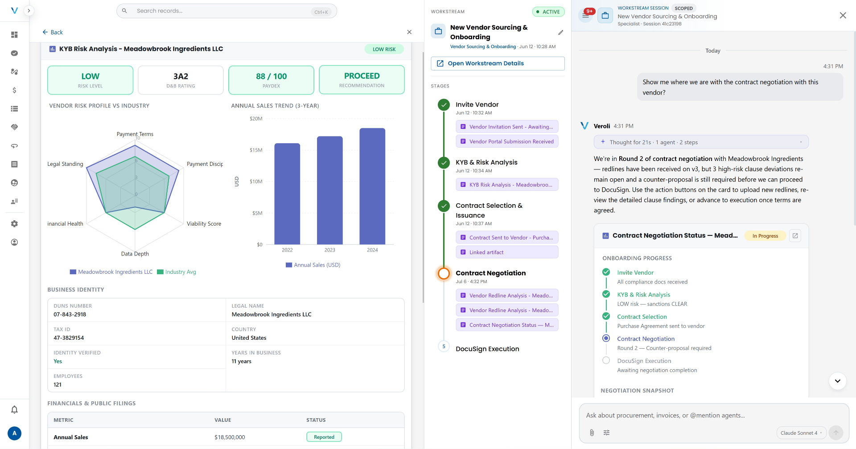Click Open Workstream Details button
856x449 pixels.
(498, 63)
